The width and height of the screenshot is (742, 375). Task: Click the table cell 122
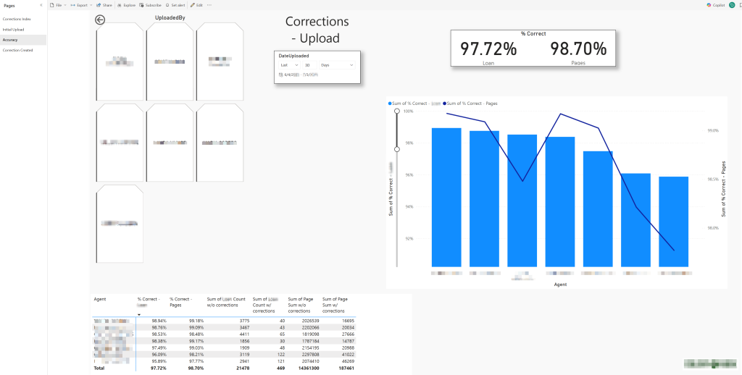tap(280, 354)
